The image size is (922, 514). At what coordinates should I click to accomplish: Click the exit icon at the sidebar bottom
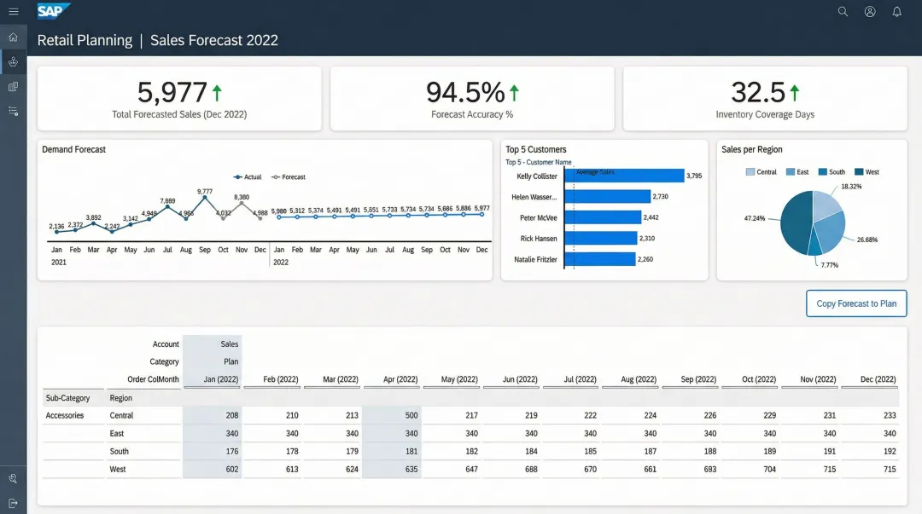point(13,502)
